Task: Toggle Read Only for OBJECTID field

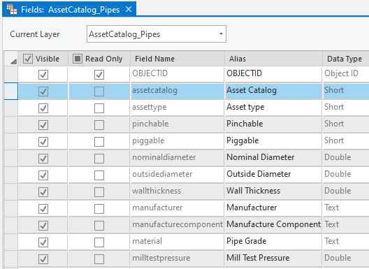Action: pyautogui.click(x=99, y=75)
